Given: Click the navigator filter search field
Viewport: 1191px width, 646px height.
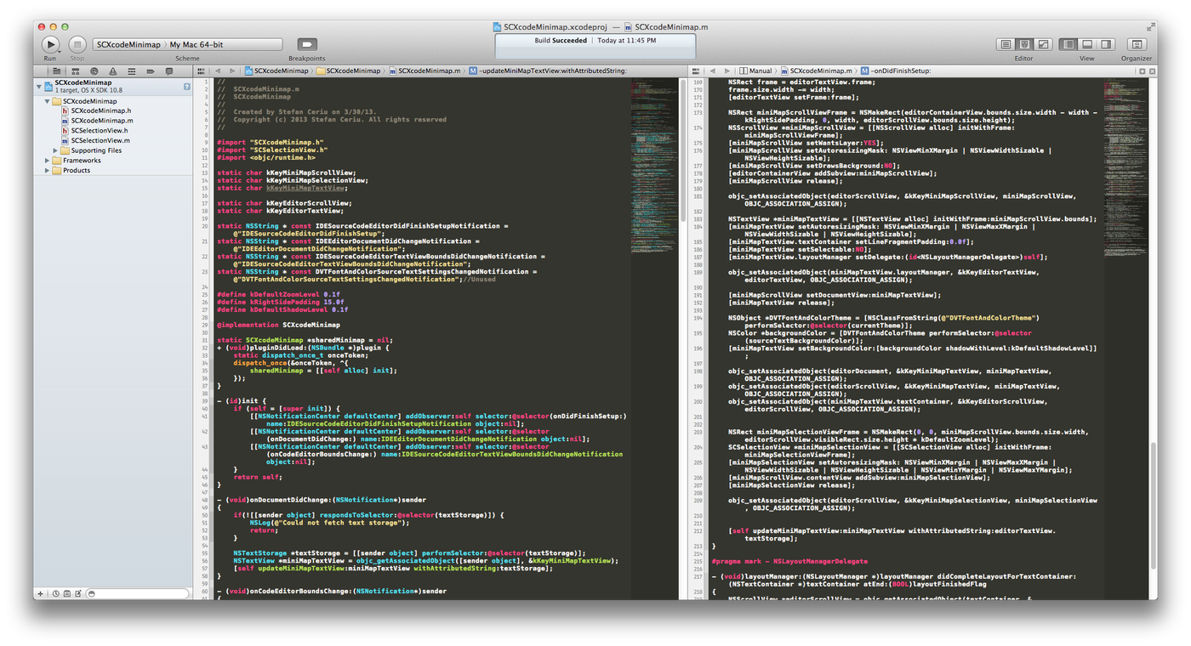Looking at the screenshot, I should (x=138, y=593).
